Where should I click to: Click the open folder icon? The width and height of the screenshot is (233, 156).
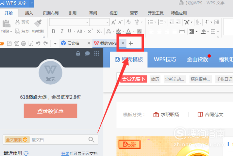2,43
